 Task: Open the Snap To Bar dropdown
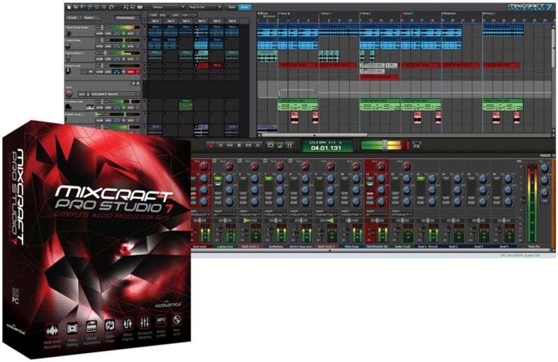point(220,7)
